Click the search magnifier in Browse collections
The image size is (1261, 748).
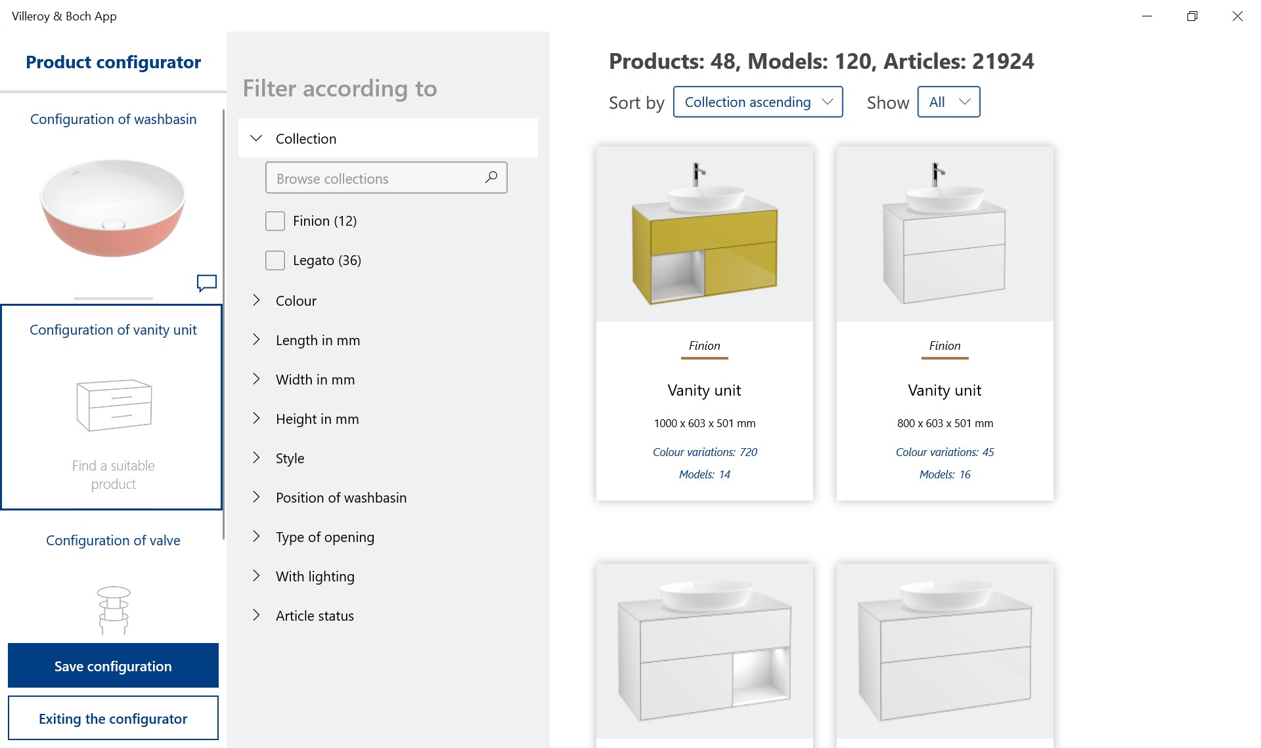pos(491,177)
